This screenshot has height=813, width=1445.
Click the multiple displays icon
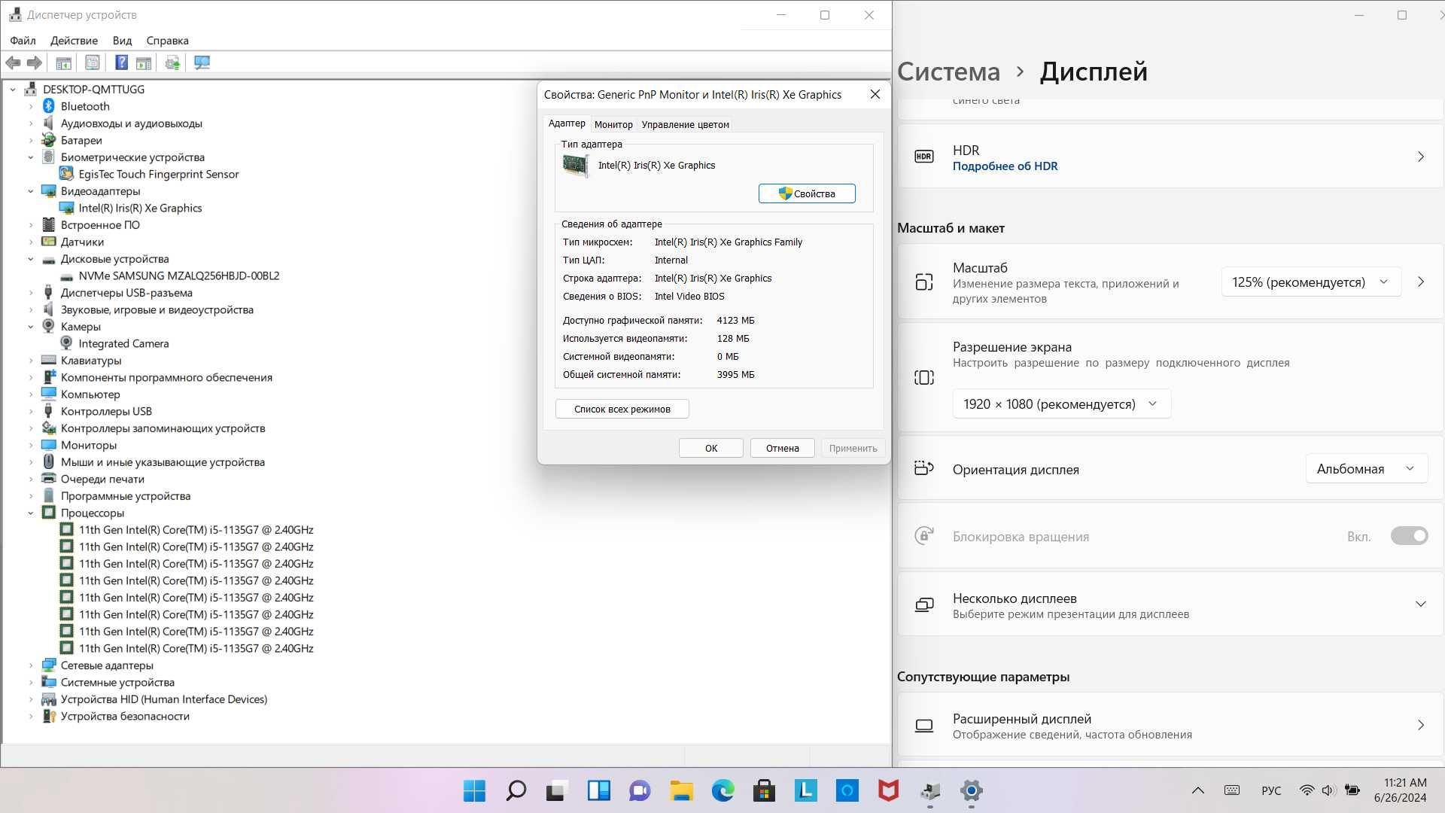tap(924, 605)
